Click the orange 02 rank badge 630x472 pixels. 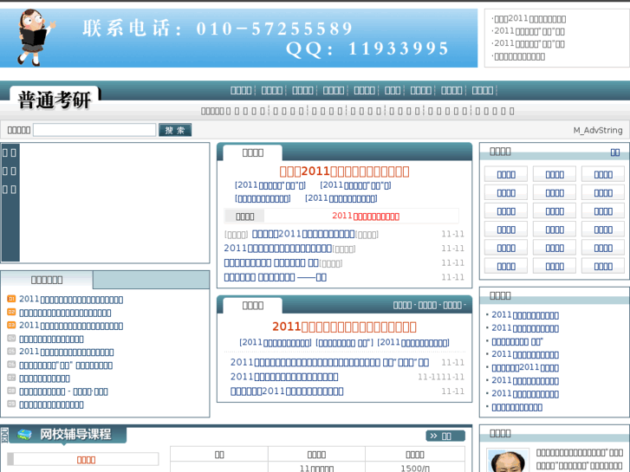pyautogui.click(x=11, y=312)
